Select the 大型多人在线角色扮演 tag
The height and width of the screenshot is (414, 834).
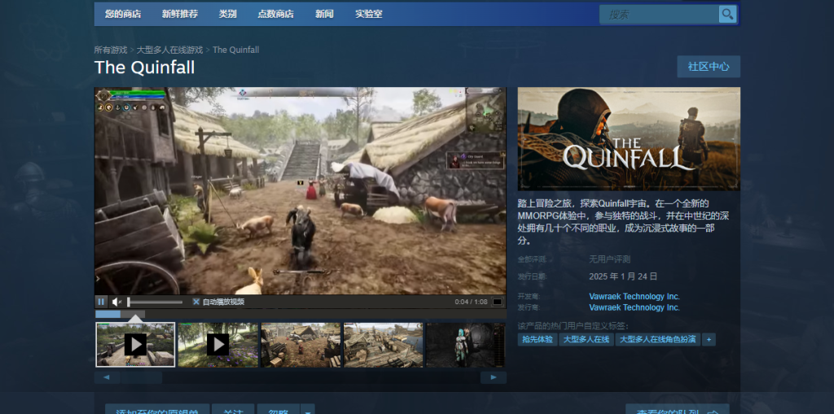(658, 340)
